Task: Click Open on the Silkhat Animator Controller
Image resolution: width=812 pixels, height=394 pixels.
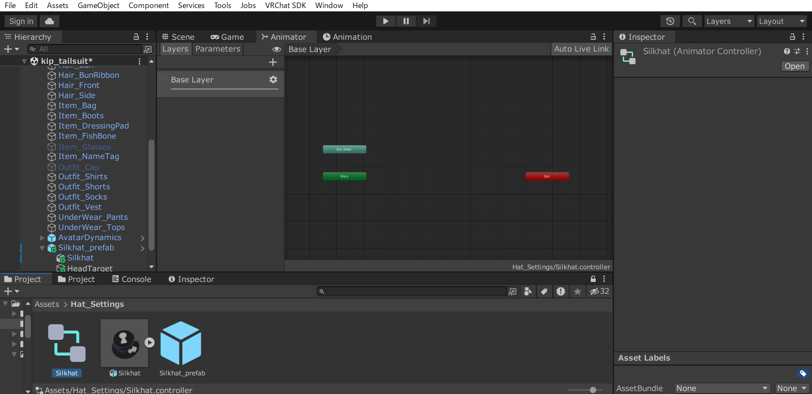Action: coord(794,66)
